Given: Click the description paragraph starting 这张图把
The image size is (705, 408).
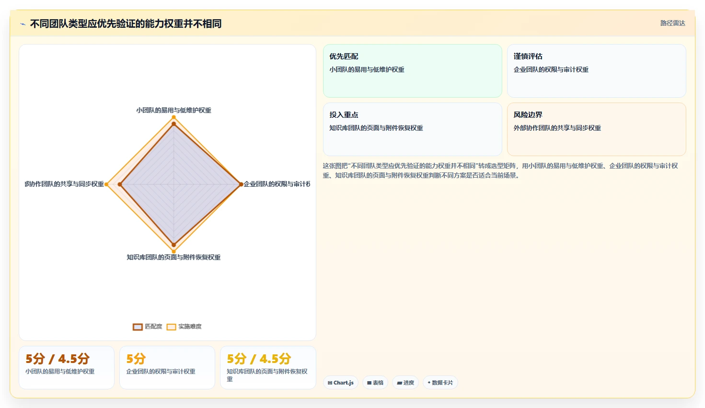Looking at the screenshot, I should 501,170.
